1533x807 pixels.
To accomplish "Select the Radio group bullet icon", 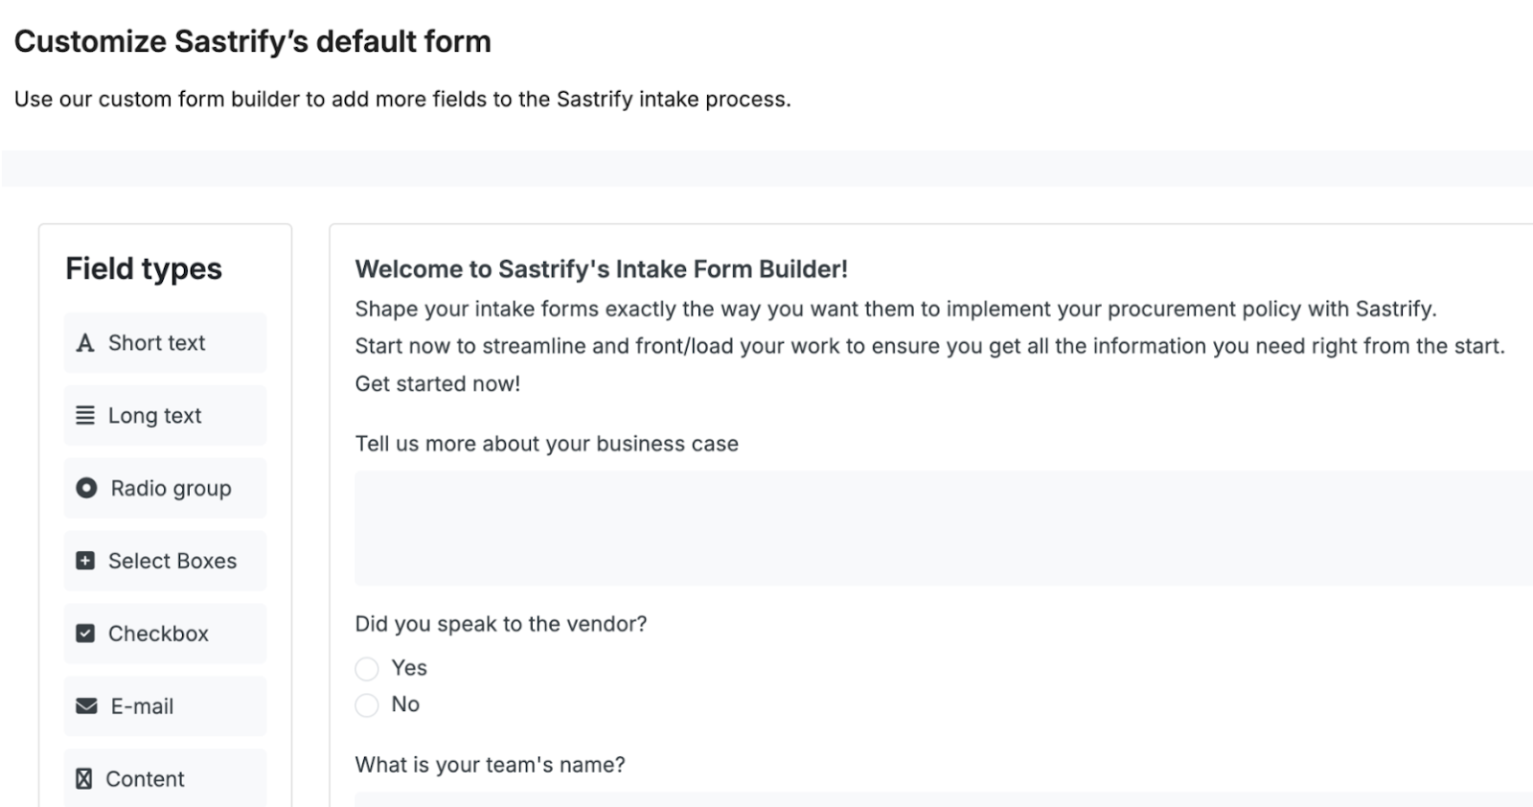I will point(85,488).
